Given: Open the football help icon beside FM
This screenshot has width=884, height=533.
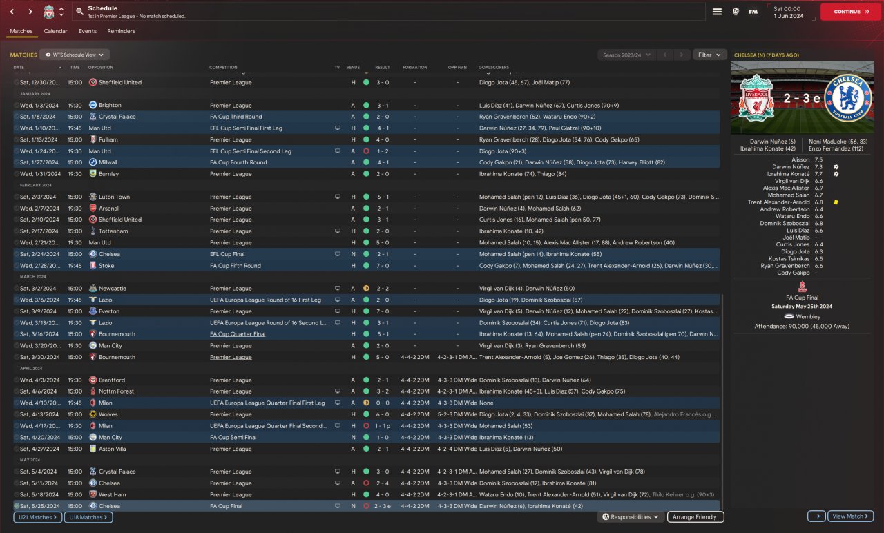Looking at the screenshot, I should click(736, 12).
